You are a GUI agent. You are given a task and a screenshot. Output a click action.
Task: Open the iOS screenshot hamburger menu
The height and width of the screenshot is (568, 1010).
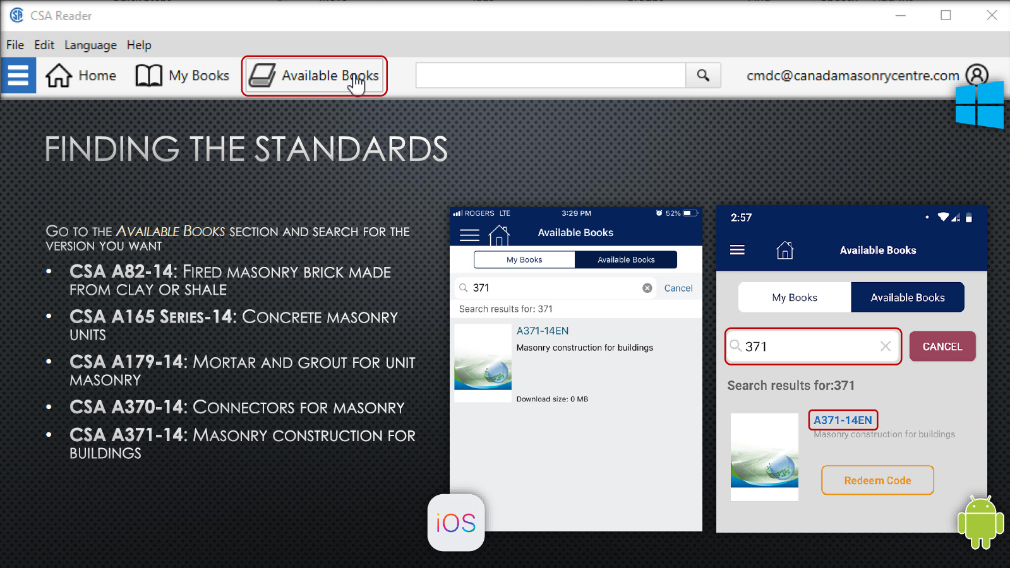[x=469, y=235]
